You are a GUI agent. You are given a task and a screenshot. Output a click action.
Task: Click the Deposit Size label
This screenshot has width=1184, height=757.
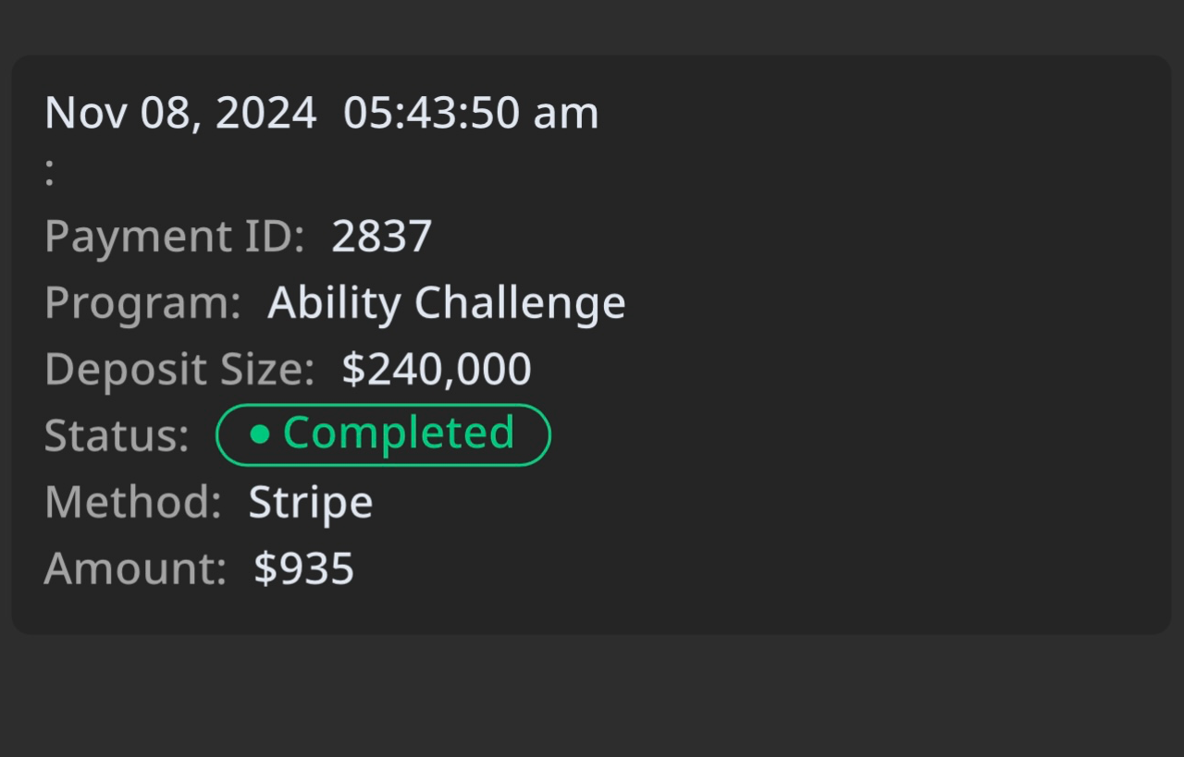tap(179, 370)
